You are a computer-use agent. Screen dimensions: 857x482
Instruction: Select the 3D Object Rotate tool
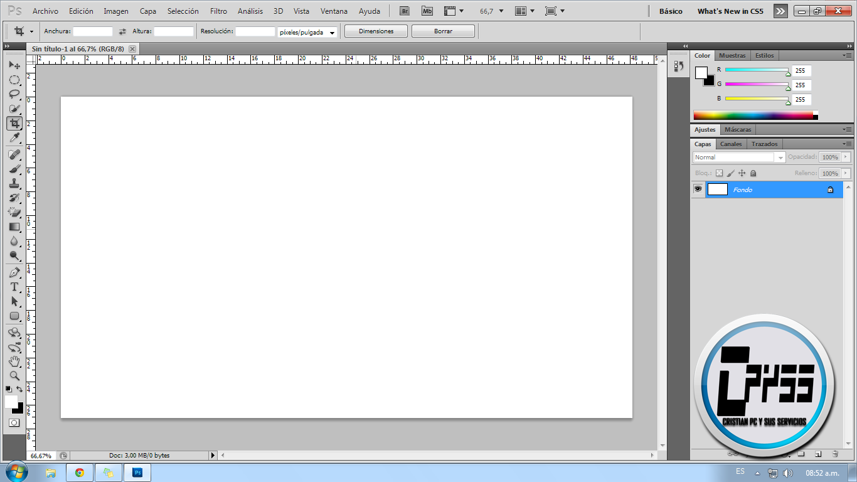click(14, 333)
